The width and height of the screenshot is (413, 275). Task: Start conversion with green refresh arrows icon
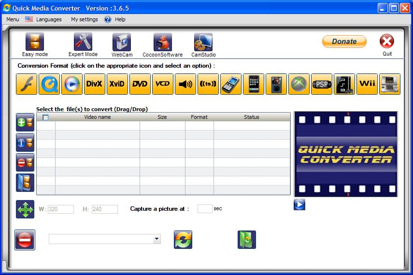[183, 240]
